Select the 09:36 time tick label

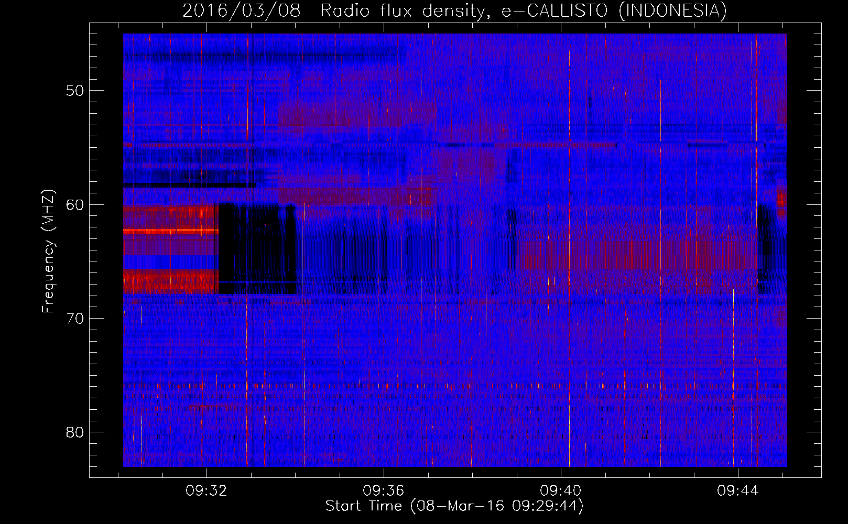click(384, 491)
